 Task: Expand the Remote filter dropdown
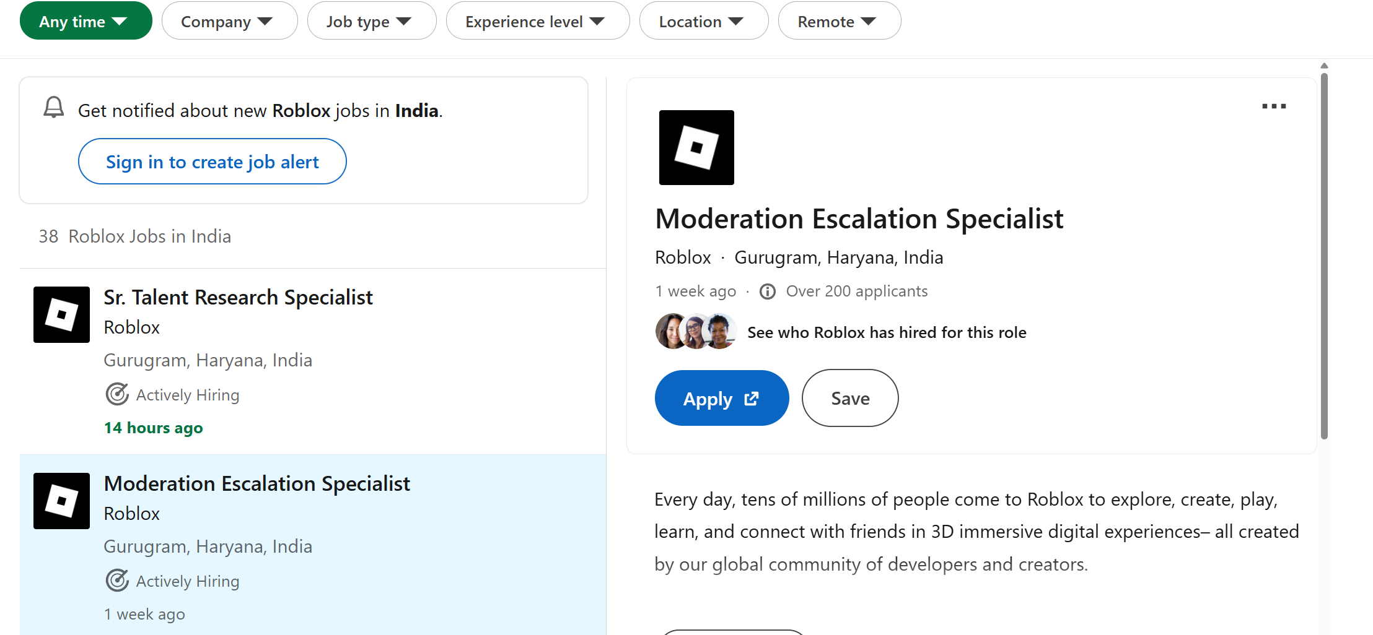[x=840, y=21]
